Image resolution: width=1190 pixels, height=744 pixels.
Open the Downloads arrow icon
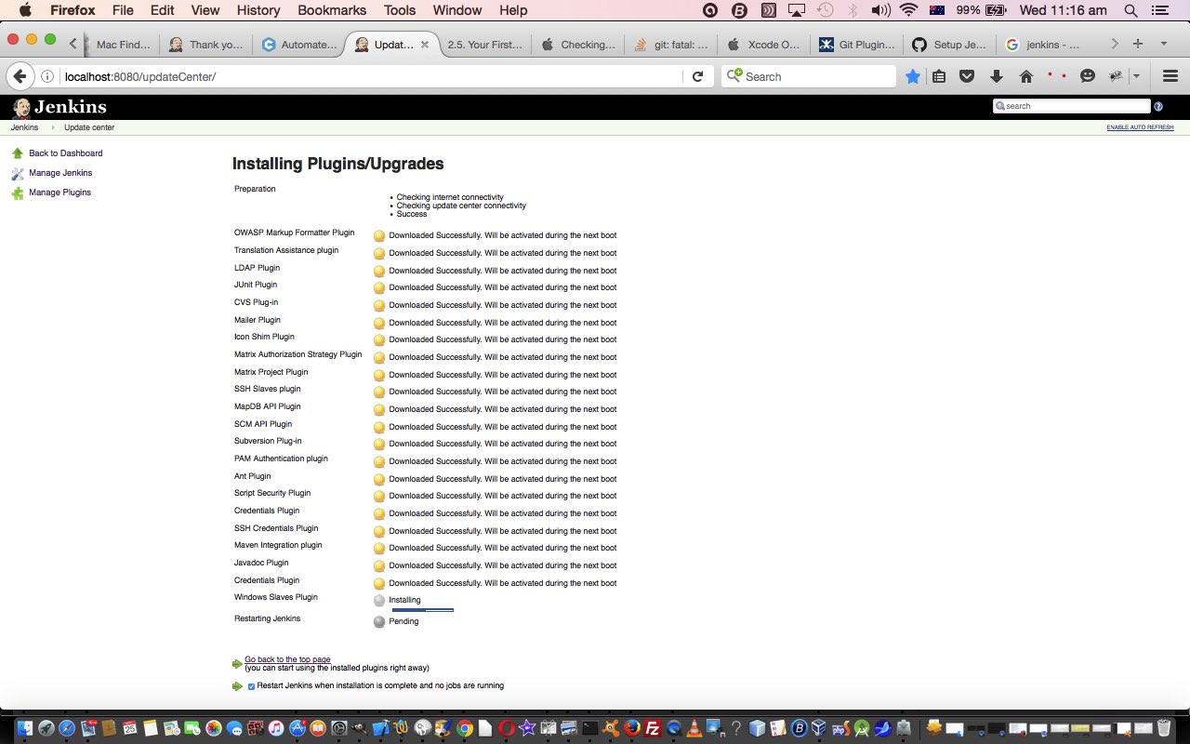tap(997, 76)
